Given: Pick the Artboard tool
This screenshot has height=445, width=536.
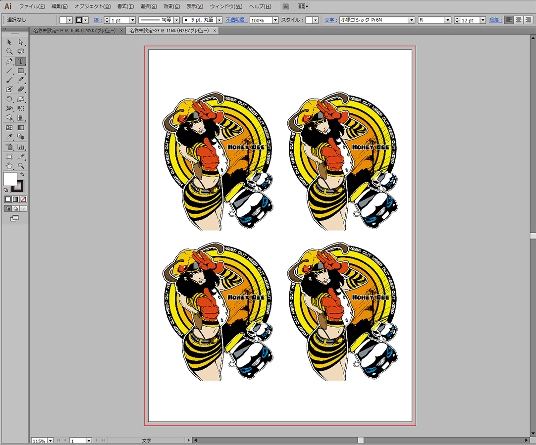Looking at the screenshot, I should 9,157.
